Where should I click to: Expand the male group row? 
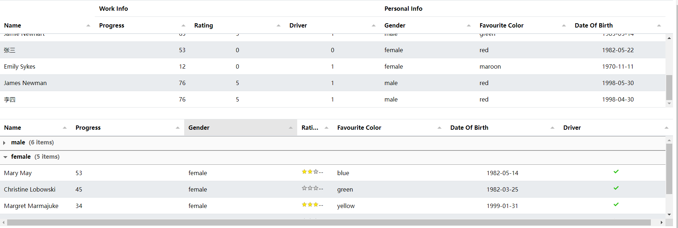pos(4,143)
